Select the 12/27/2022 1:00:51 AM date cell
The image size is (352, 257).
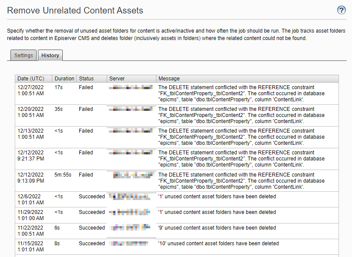pyautogui.click(x=30, y=90)
